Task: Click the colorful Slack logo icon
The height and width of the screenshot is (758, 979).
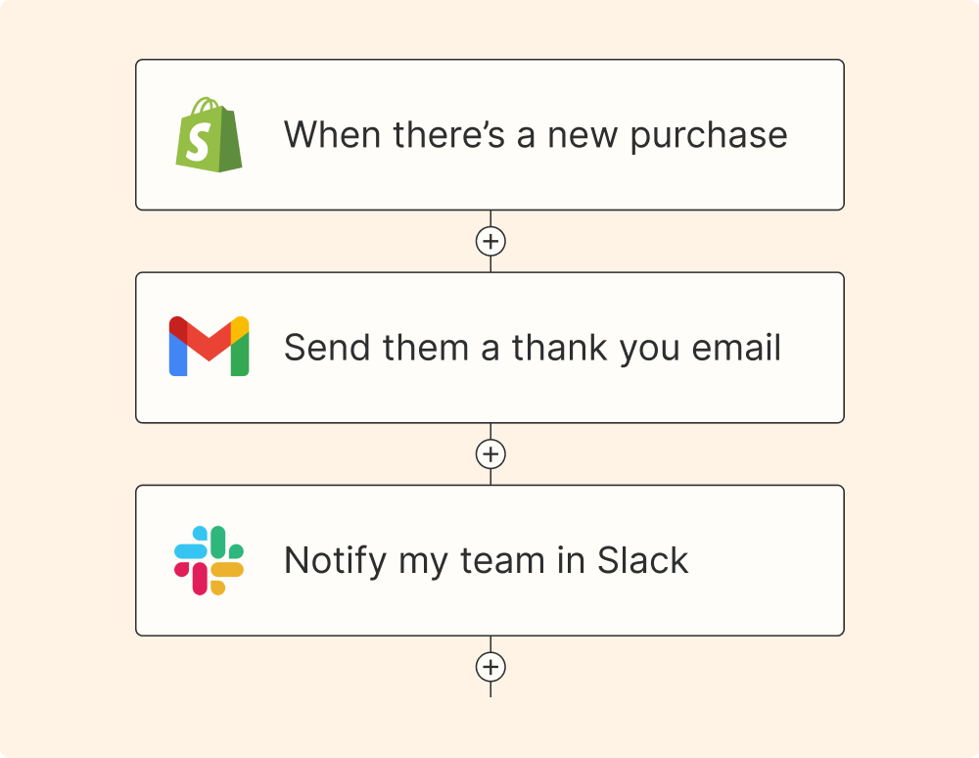Action: pos(209,560)
